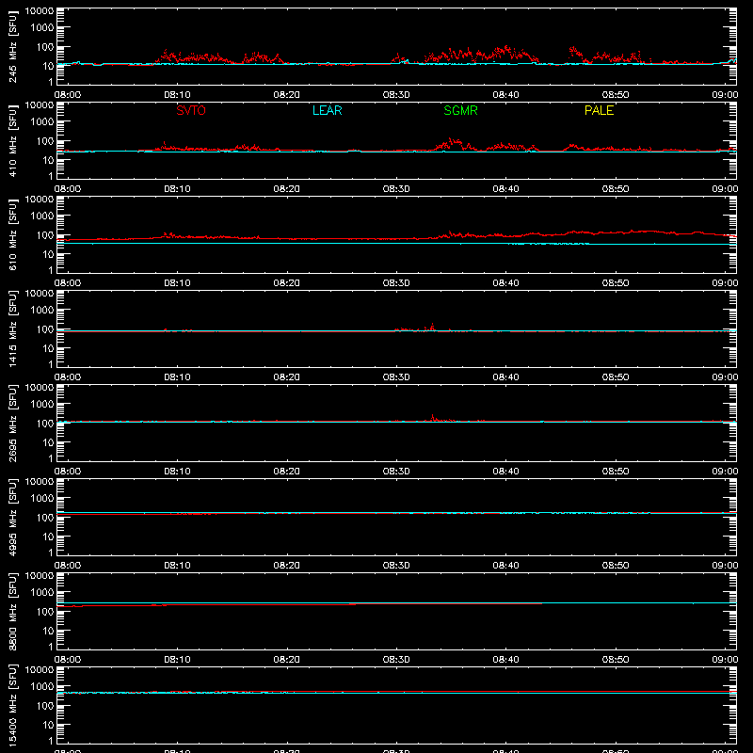Select the '2695 MHz [SFU]' axis title

click(x=12, y=423)
